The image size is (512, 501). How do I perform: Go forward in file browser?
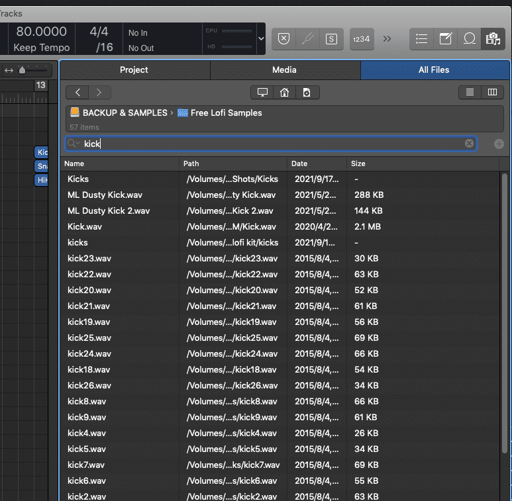[99, 92]
